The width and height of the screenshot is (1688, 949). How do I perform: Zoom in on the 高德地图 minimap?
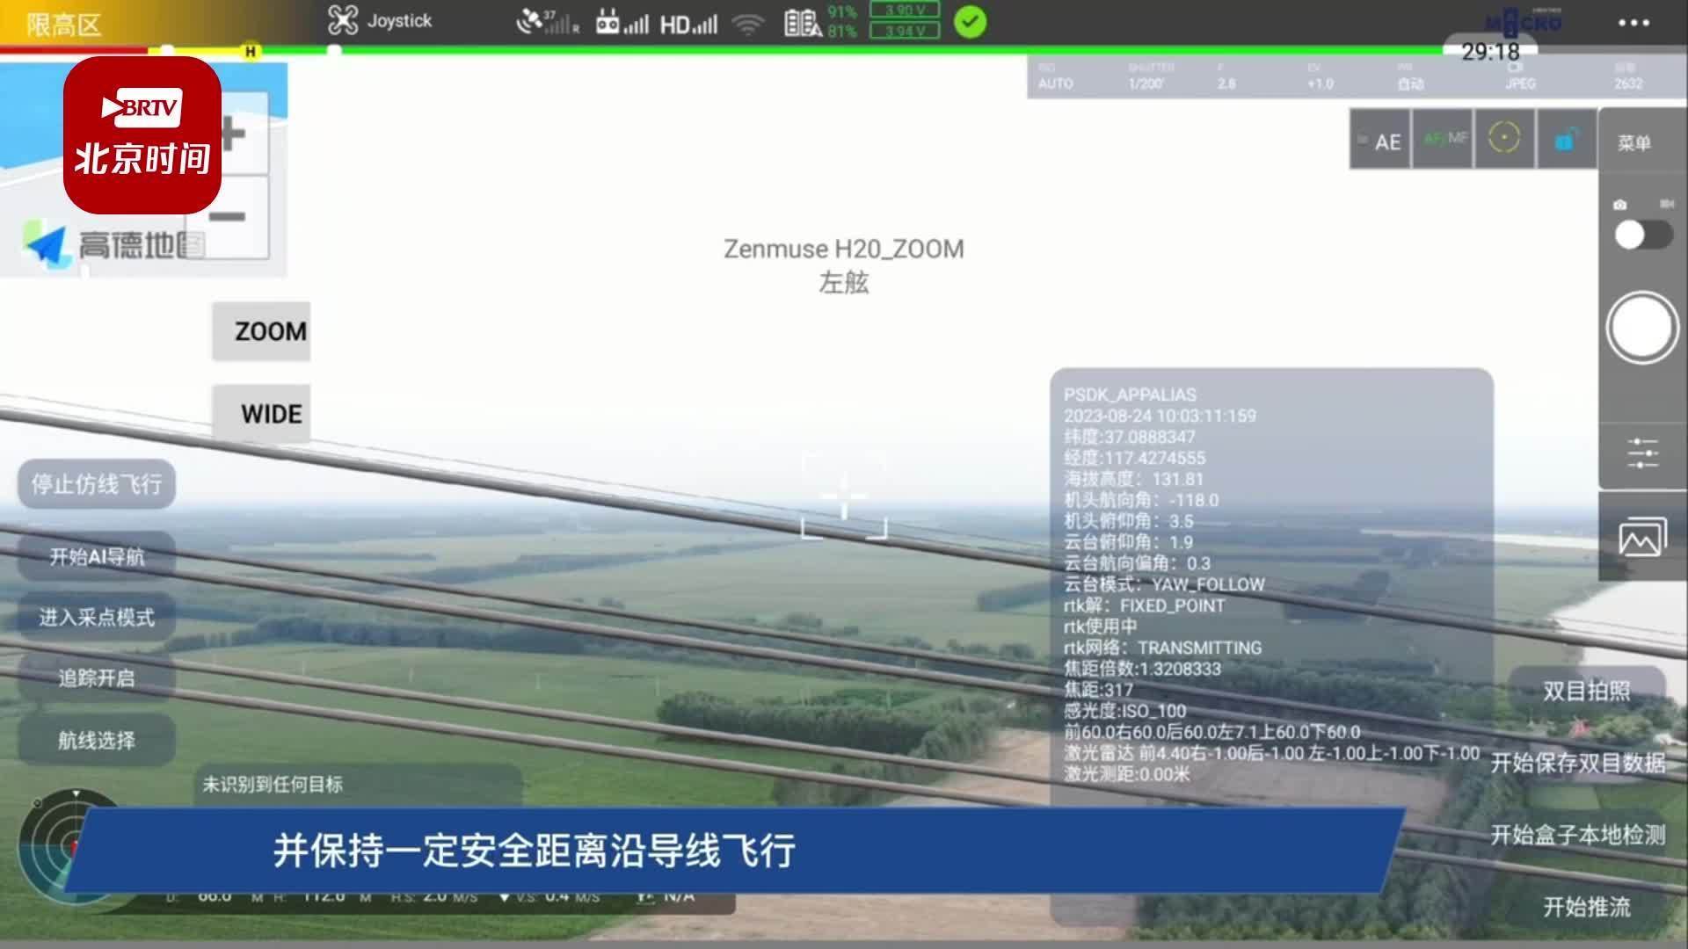232,134
